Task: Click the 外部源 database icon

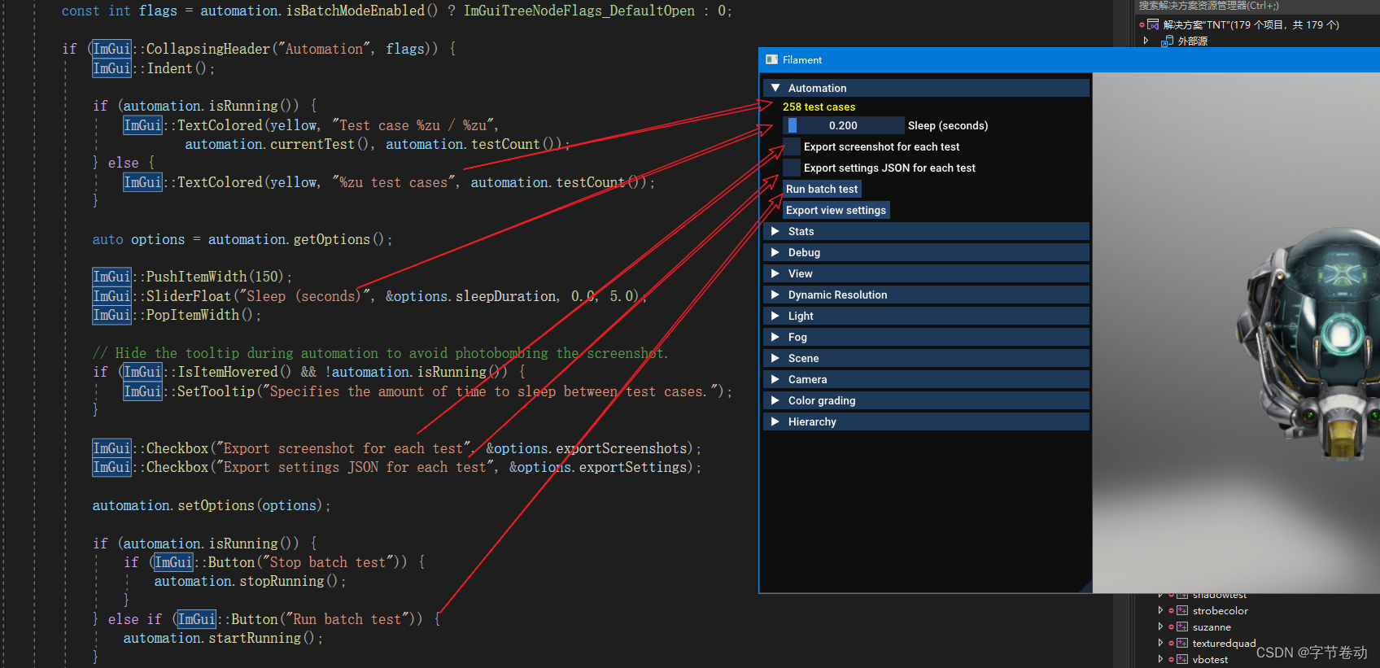Action: point(1168,41)
